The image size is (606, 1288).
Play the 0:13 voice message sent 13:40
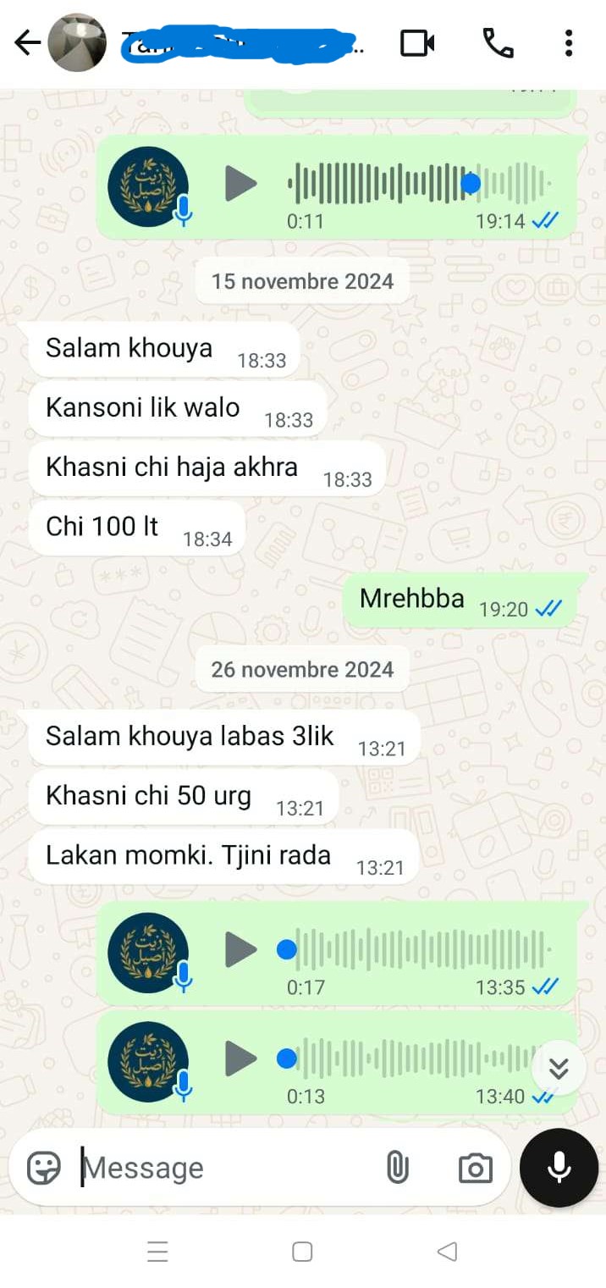click(240, 1059)
